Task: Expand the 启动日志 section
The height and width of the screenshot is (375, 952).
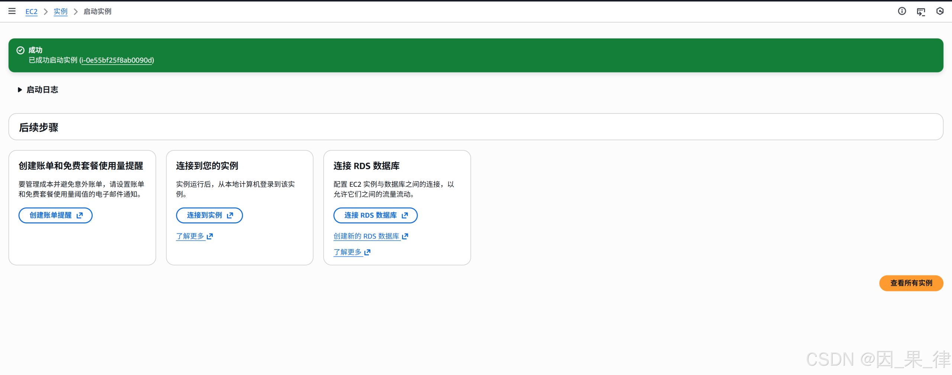Action: (20, 89)
